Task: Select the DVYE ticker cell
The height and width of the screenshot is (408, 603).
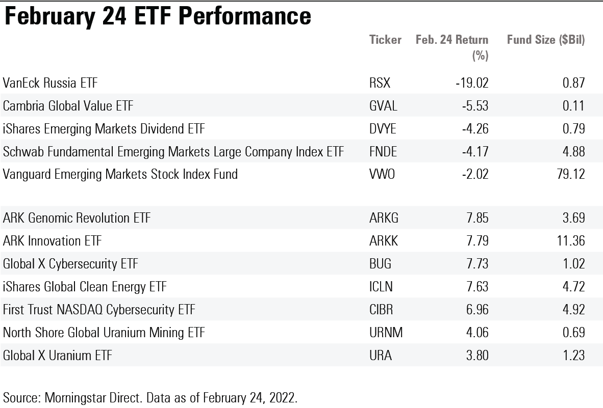Action: [x=383, y=128]
